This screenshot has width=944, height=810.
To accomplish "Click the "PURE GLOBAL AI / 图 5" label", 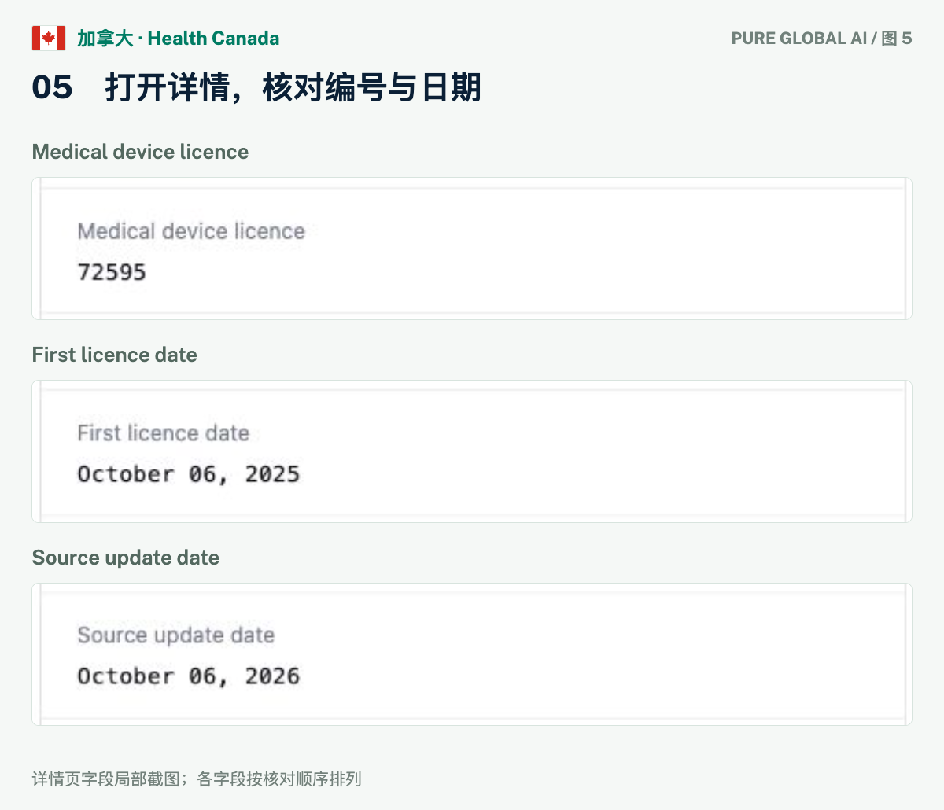I will click(821, 39).
